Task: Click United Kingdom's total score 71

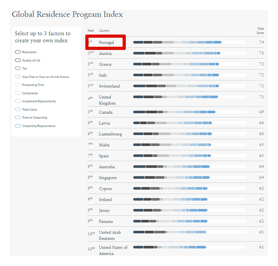Action: click(x=261, y=97)
